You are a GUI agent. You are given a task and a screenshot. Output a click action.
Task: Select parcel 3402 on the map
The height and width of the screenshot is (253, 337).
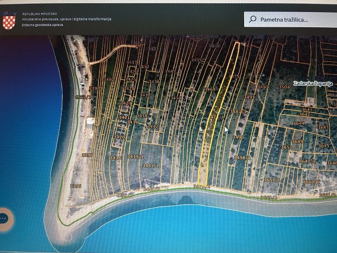click(x=109, y=79)
